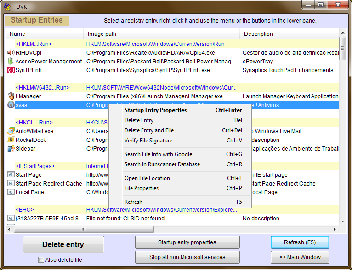Image resolution: width=352 pixels, height=270 pixels.
Task: Click the RocketDock icon
Action: click(11, 140)
